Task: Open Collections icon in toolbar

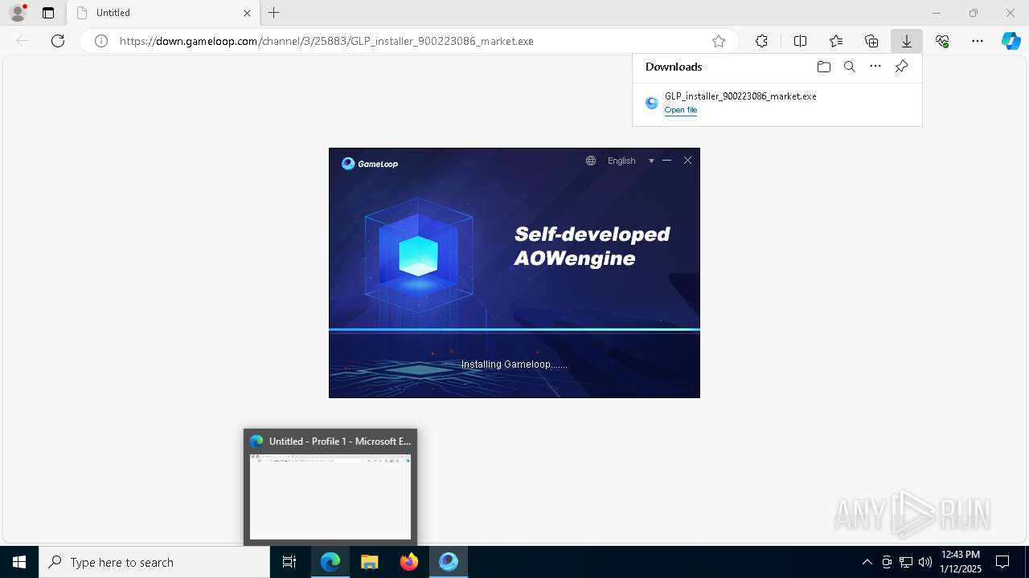Action: tap(871, 41)
